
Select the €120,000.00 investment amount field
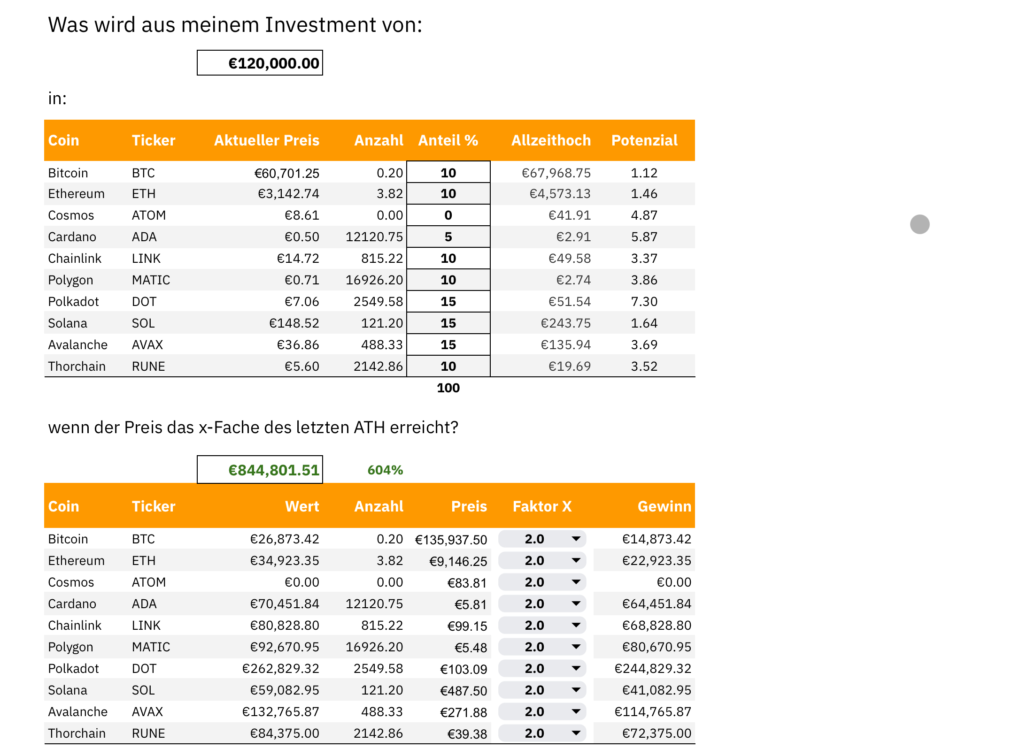click(260, 63)
